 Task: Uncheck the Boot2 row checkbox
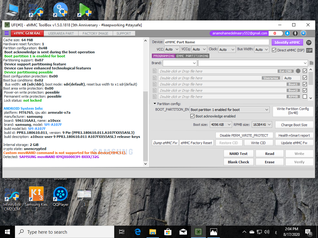305,90
